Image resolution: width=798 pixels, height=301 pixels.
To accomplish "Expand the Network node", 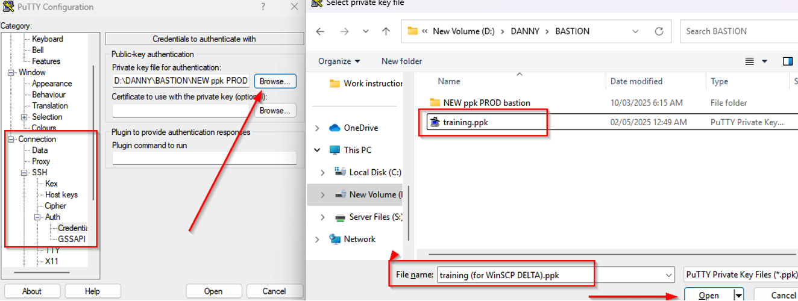I will coord(318,239).
